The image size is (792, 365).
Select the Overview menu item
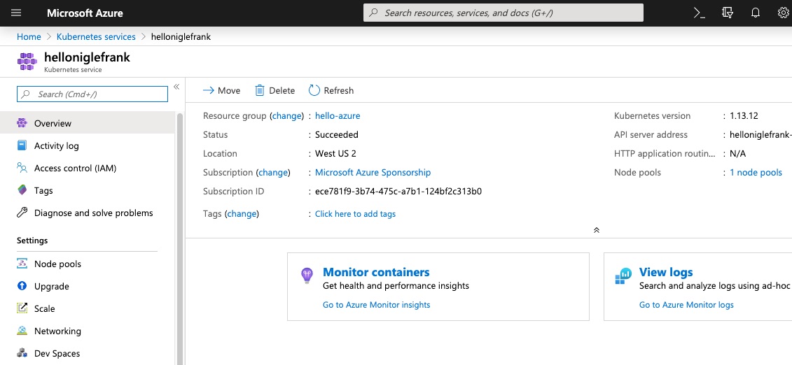click(x=88, y=123)
